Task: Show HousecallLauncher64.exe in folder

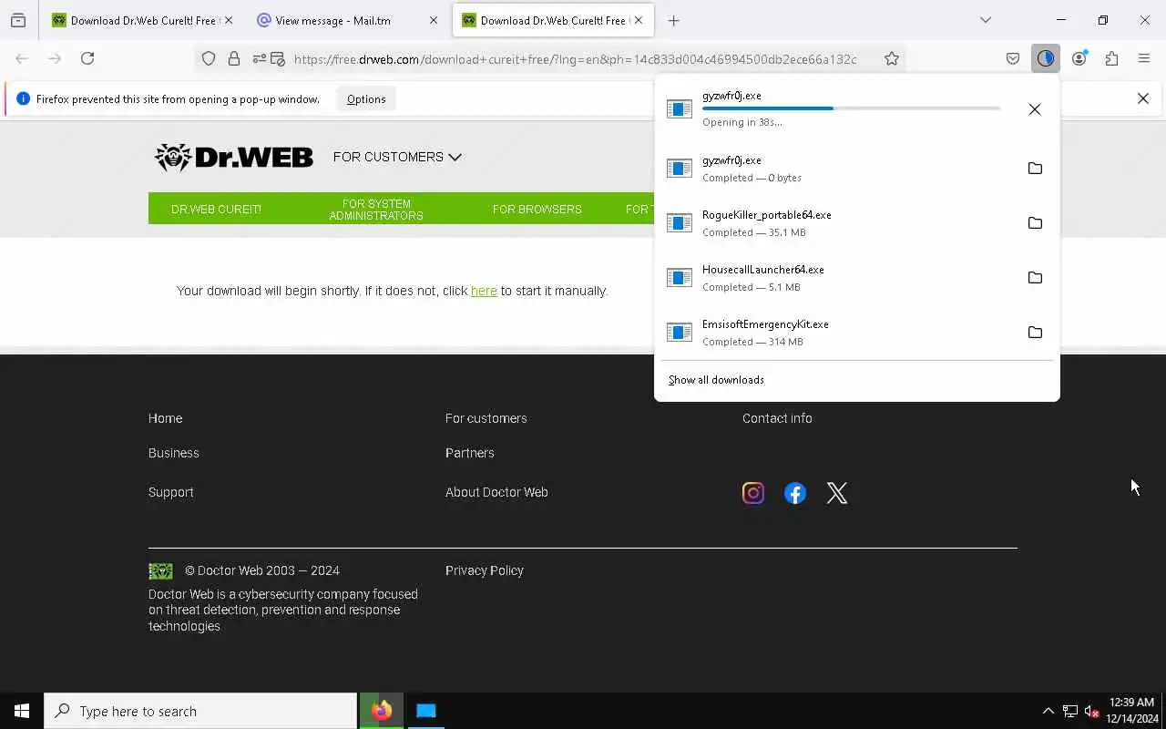Action: (1035, 278)
